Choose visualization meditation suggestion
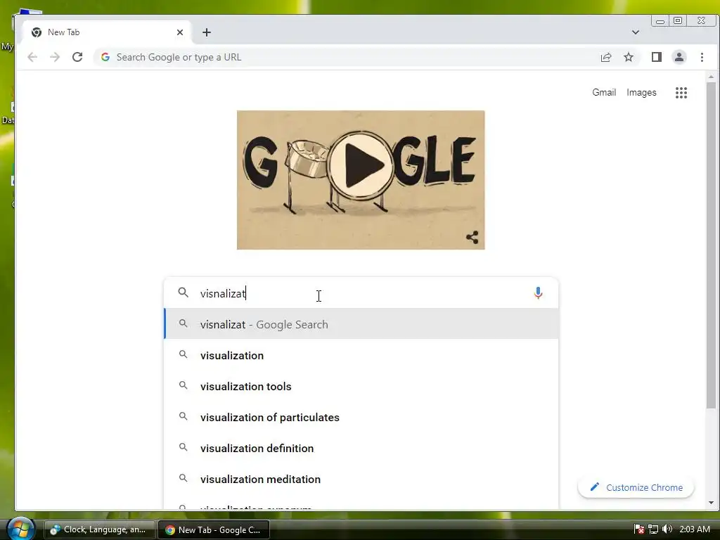Screen dimensions: 720x540 [361, 479]
